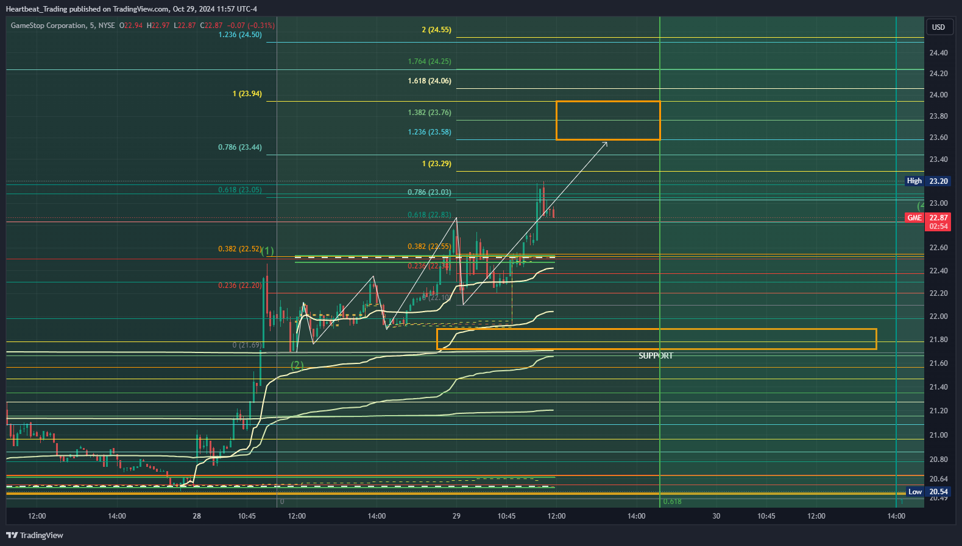Select the Fibonacci label 1.618 (24.06)

coord(430,81)
